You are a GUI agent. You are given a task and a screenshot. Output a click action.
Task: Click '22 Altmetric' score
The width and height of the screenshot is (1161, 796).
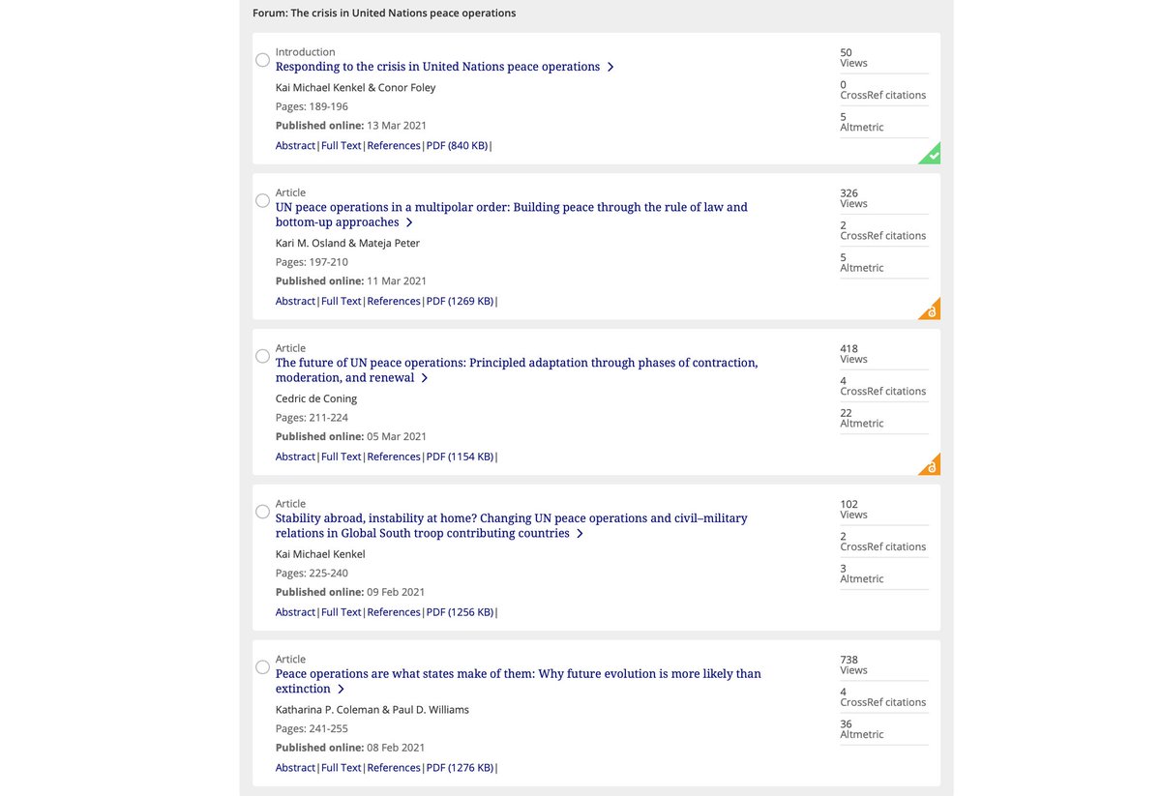coord(862,418)
